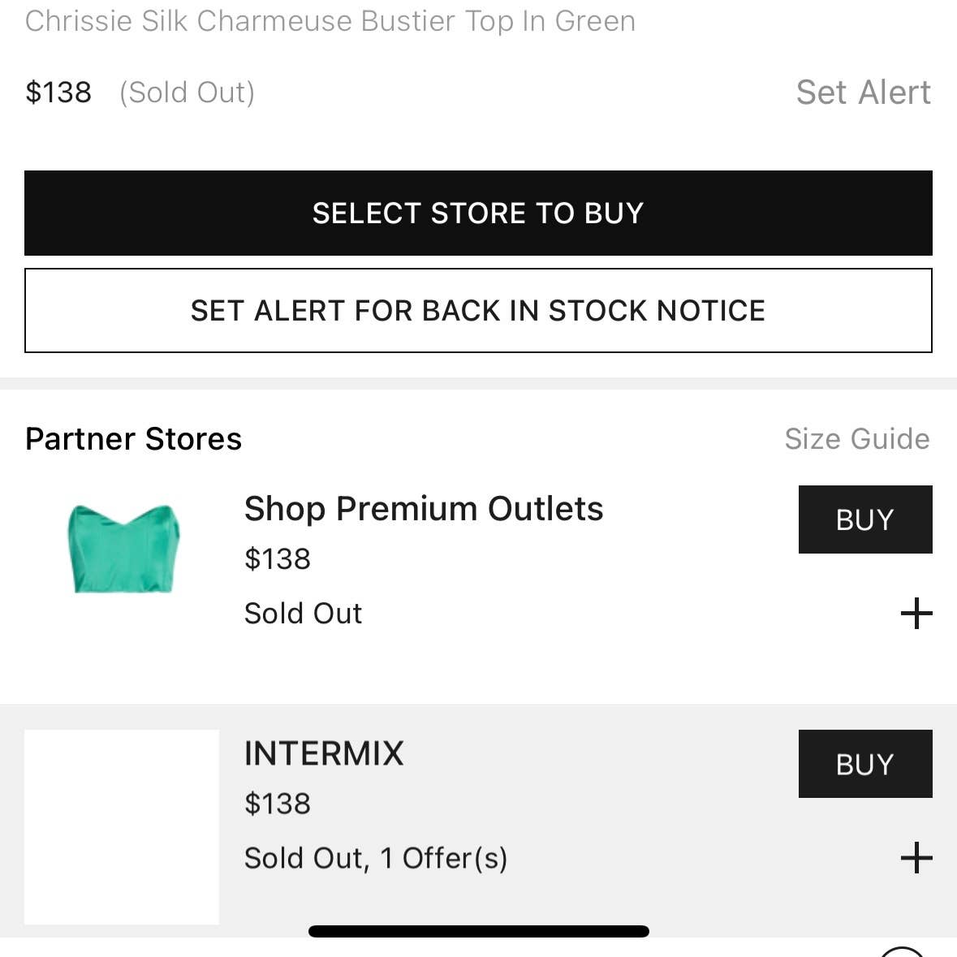Open the green bustier top thumbnail
957x957 pixels.
pyautogui.click(x=123, y=548)
